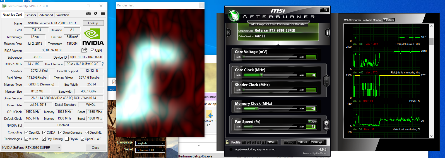Toggle the DirectML checkbox

pyautogui.click(x=87, y=133)
